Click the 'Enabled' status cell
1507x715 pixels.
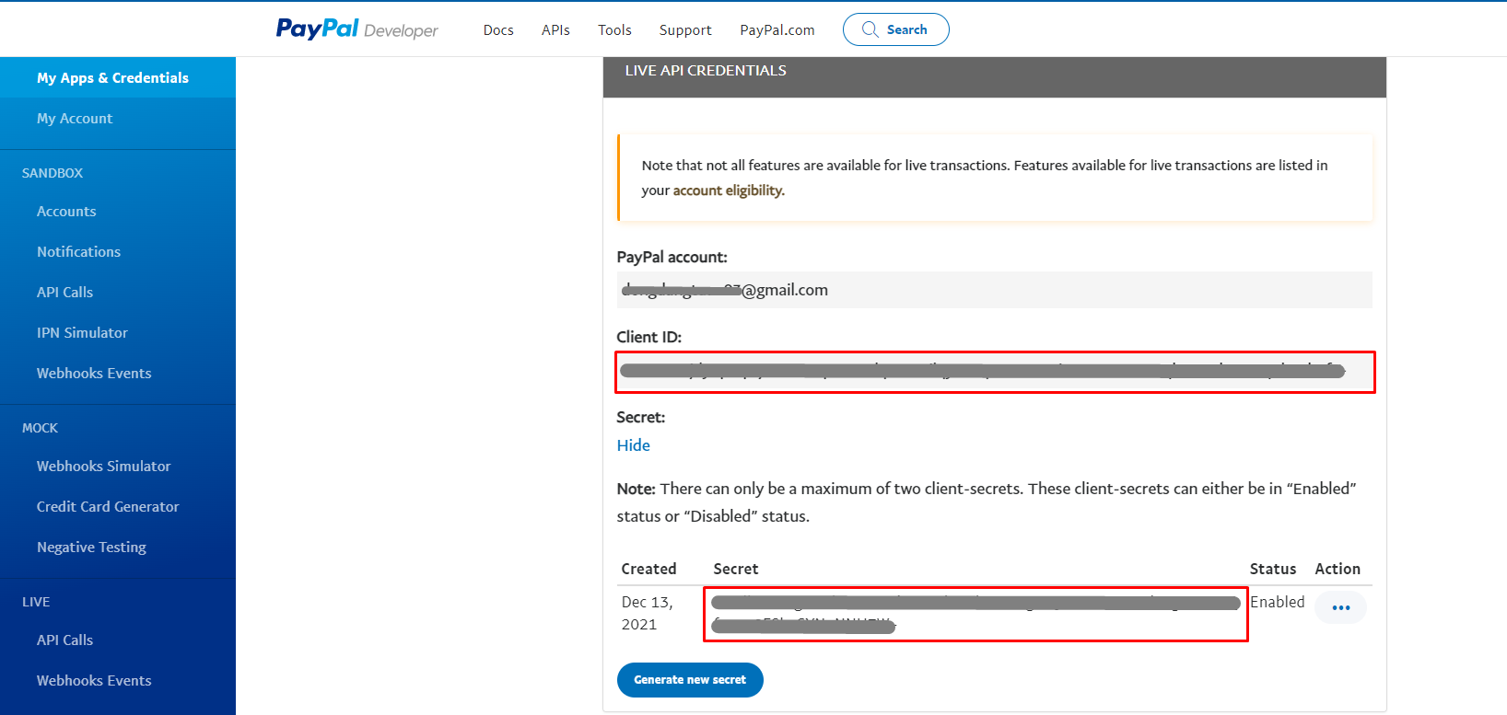click(x=1277, y=602)
